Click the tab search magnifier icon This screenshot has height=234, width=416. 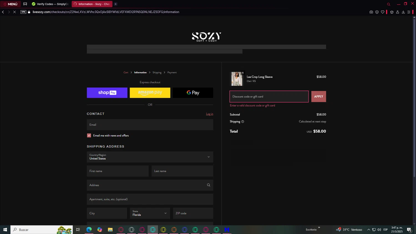point(389,4)
